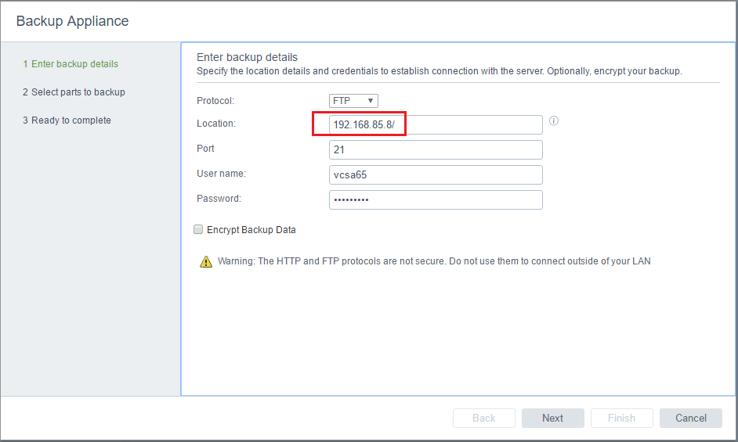Jump to step 3 Ready to complete

pos(67,120)
